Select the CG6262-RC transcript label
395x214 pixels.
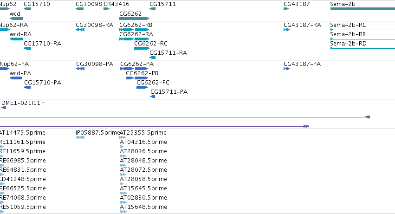click(151, 44)
